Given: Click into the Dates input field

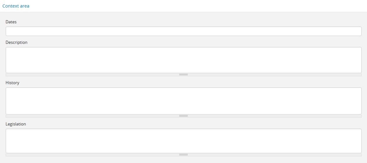Looking at the screenshot, I should pyautogui.click(x=183, y=31).
